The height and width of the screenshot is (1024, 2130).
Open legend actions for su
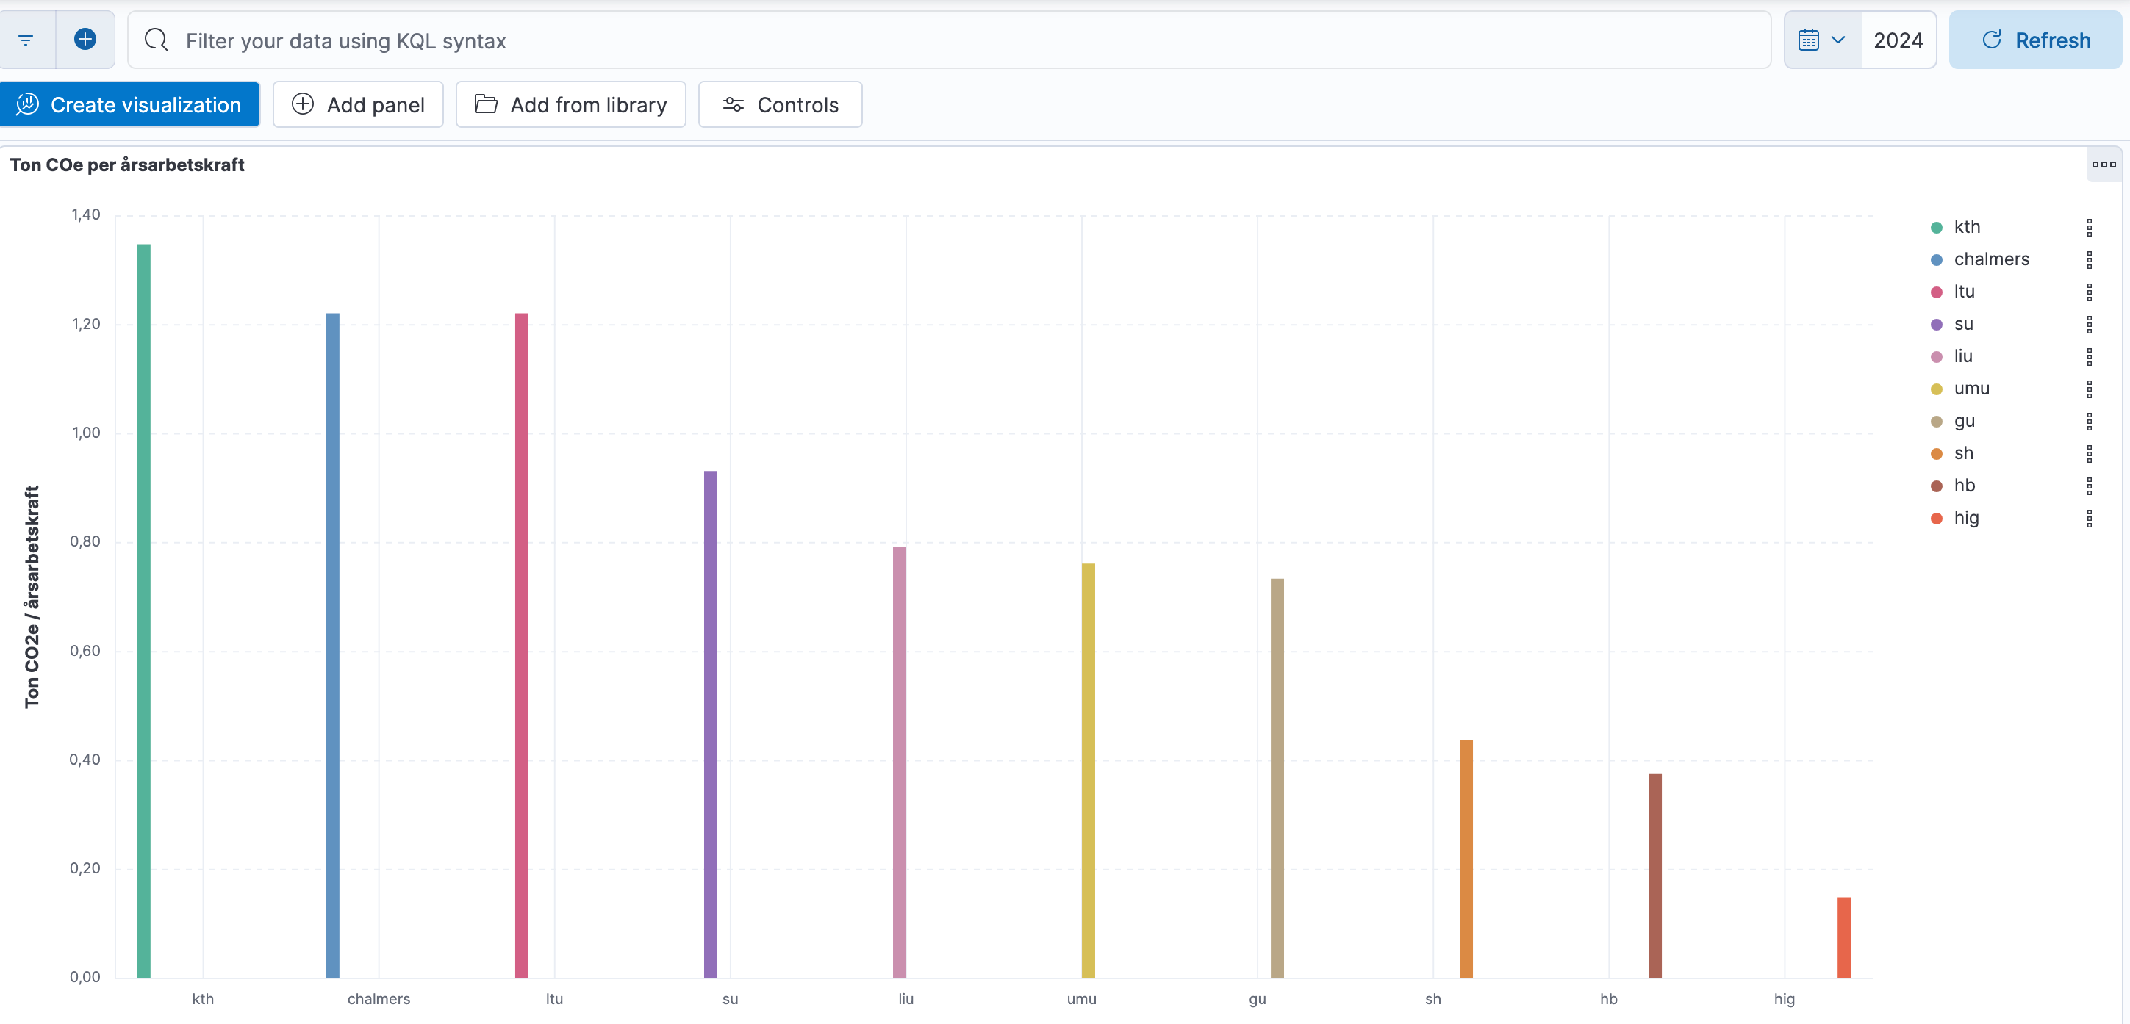[x=2090, y=324]
